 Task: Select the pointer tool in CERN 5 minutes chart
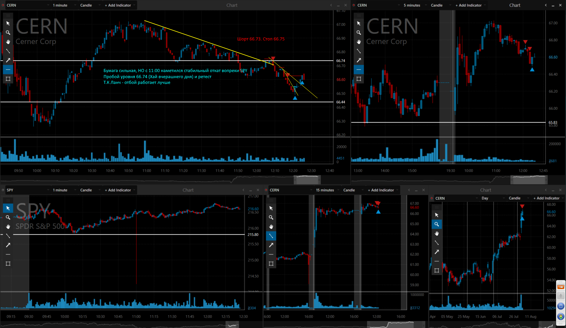click(359, 23)
